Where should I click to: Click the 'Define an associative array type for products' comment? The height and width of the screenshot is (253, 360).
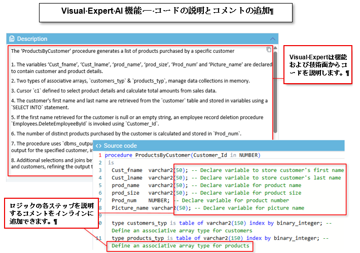(x=180, y=246)
